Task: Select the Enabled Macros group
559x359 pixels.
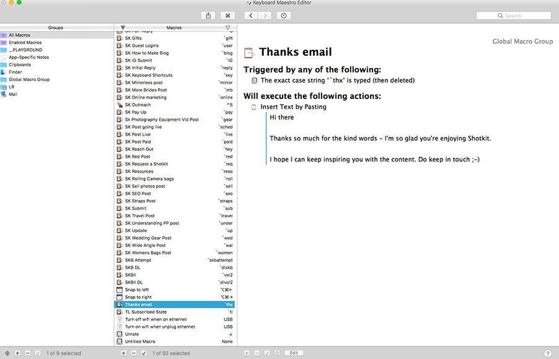Action: (x=56, y=42)
